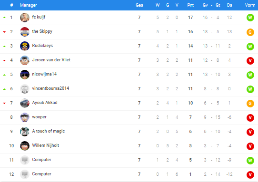
Task: Click Rudiclaeys' masked hero avatar
Action: [x=25, y=46]
